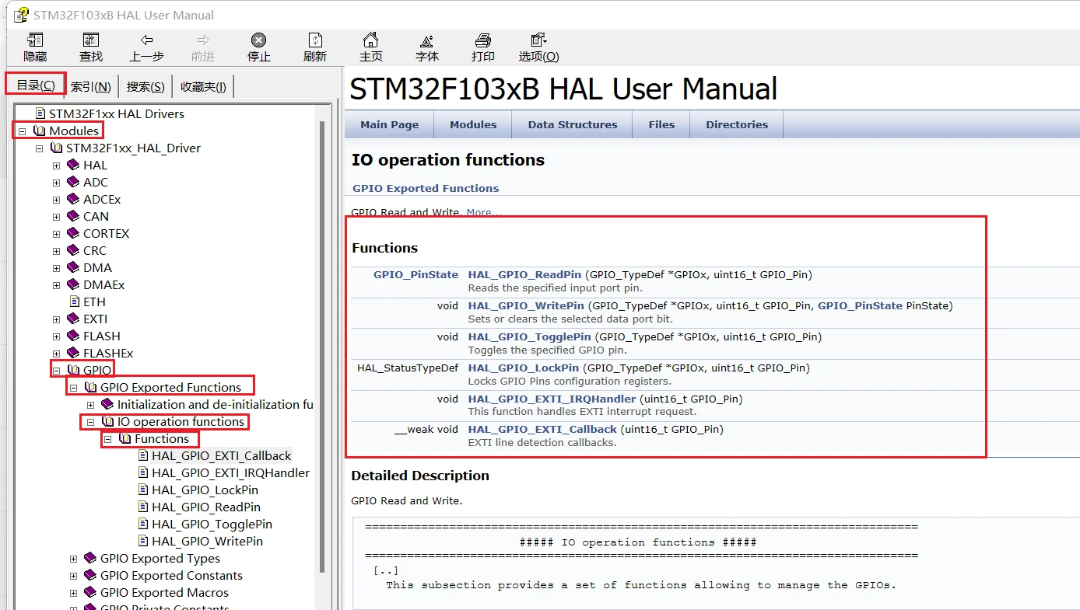
Task: Open the Directories navigation tab
Action: [737, 124]
